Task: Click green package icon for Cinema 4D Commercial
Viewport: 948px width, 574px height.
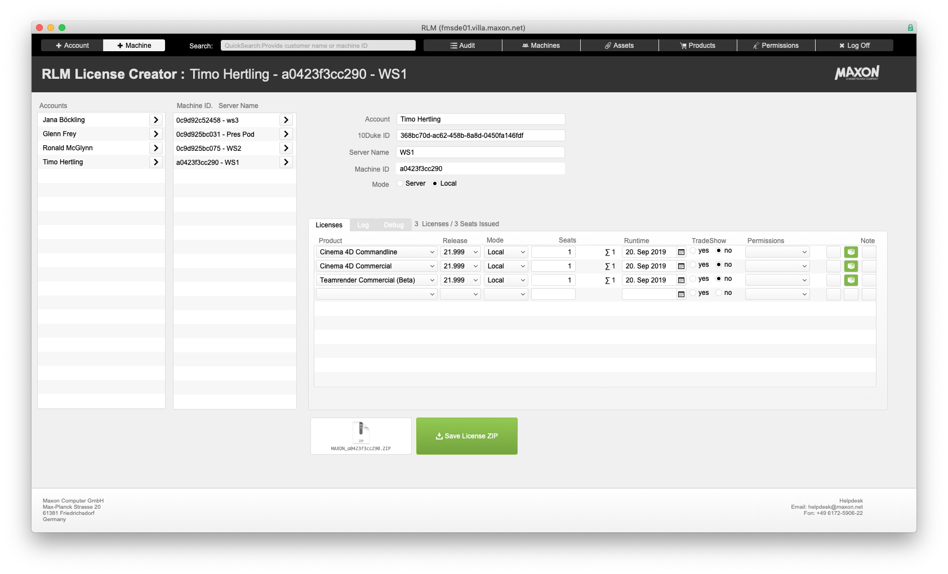Action: point(851,266)
